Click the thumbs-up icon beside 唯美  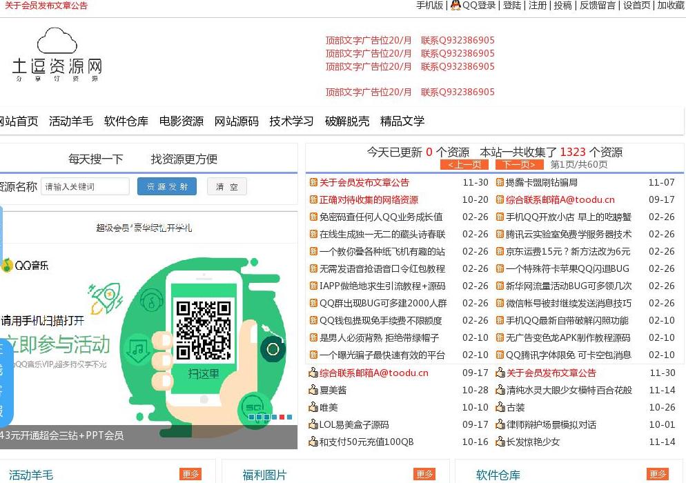point(313,407)
